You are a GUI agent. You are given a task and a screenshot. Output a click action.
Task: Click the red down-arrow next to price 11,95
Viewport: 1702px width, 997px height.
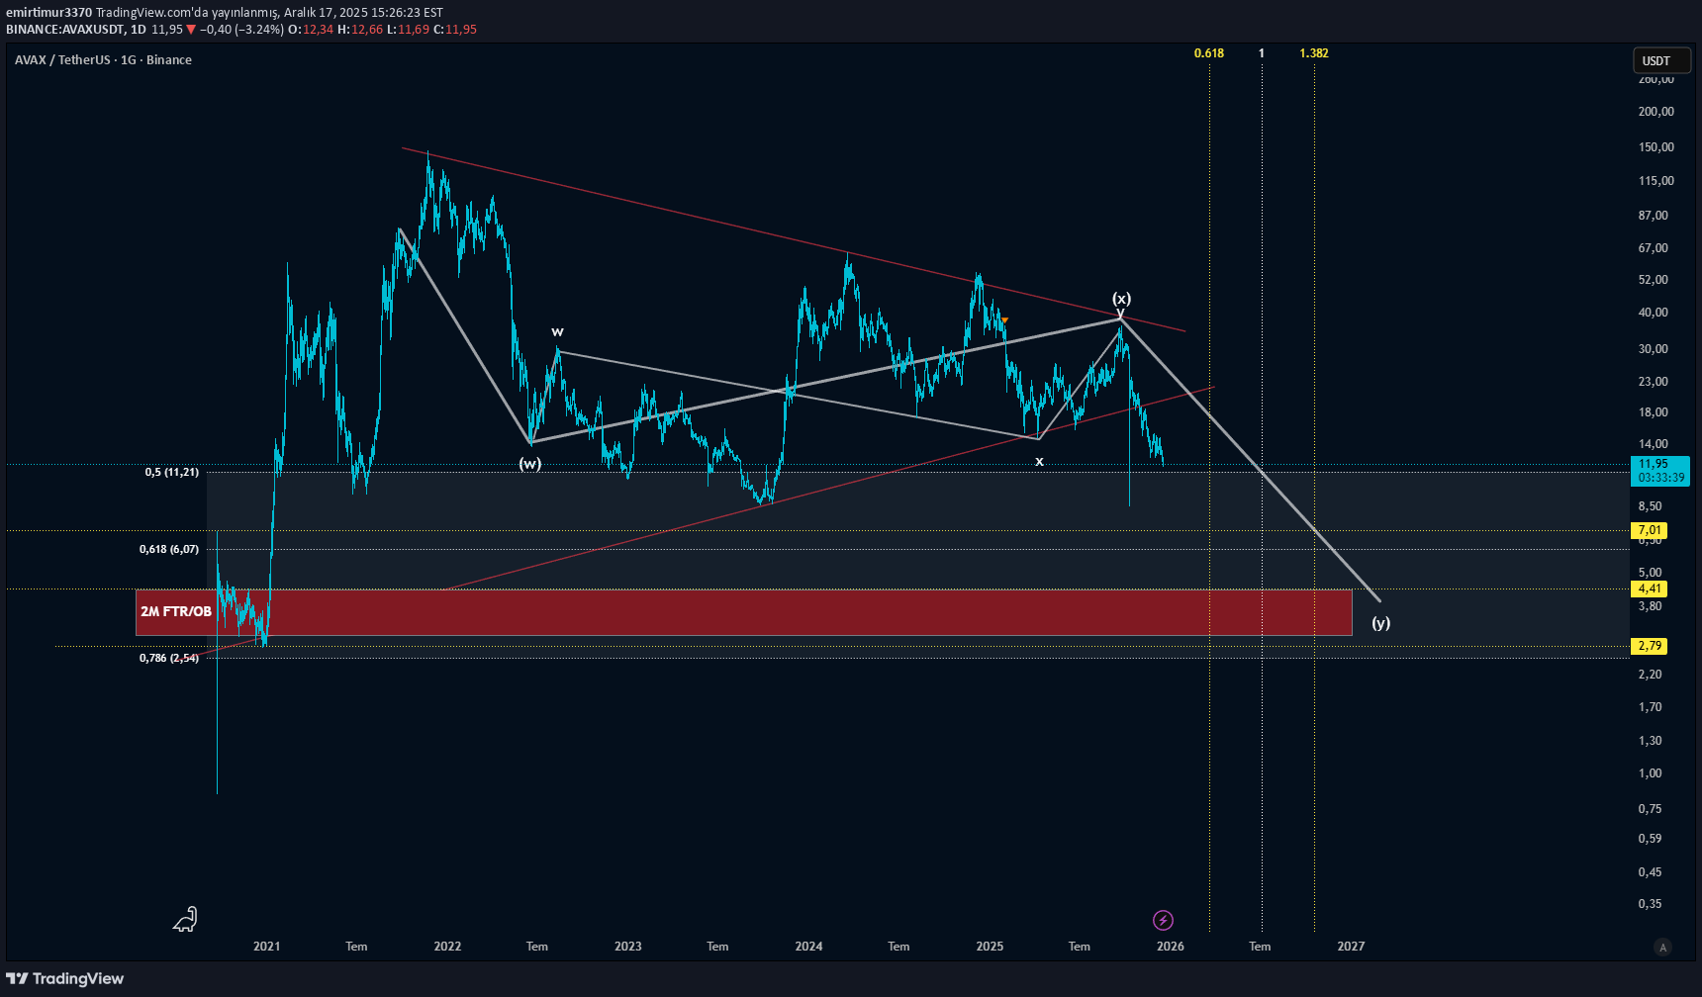[191, 30]
